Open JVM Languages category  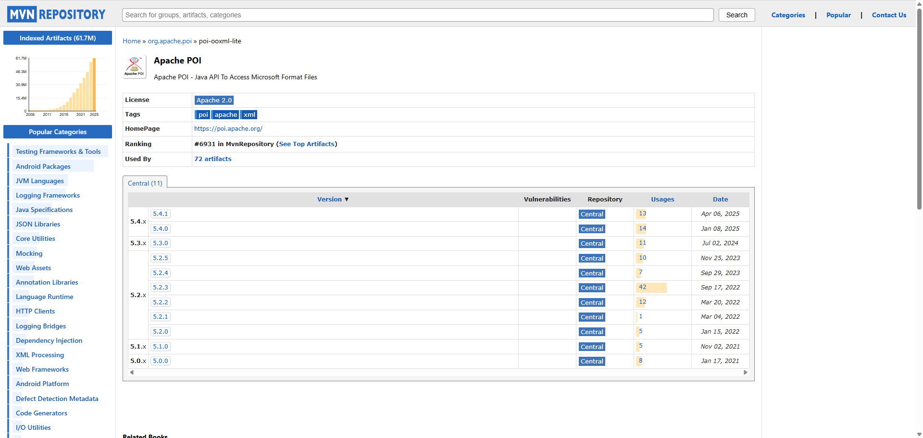pos(40,181)
